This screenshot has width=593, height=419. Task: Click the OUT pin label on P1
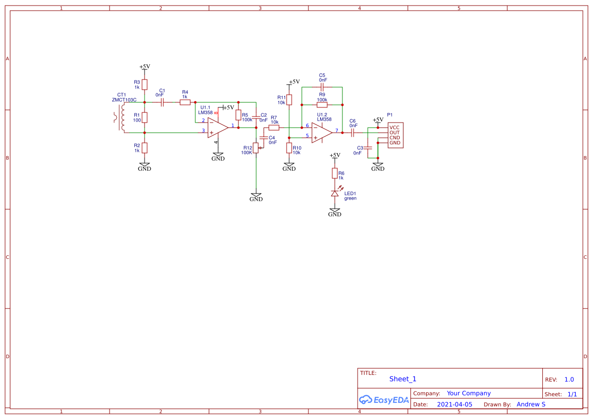point(395,133)
